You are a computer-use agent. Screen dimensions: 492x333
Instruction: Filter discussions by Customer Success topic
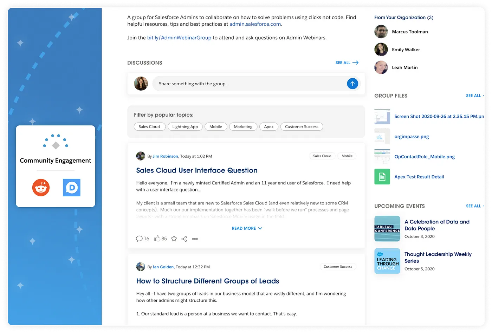pos(302,126)
